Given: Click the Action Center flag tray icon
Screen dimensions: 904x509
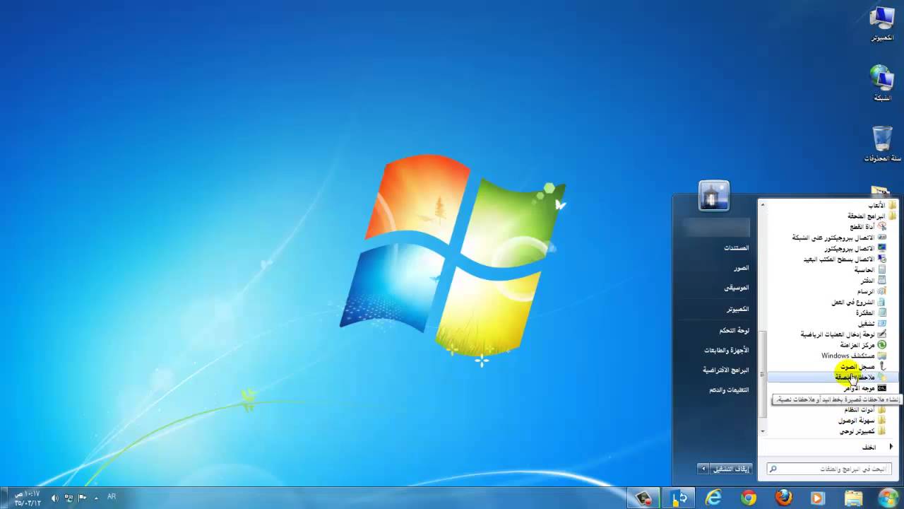Looking at the screenshot, I should click(x=83, y=498).
